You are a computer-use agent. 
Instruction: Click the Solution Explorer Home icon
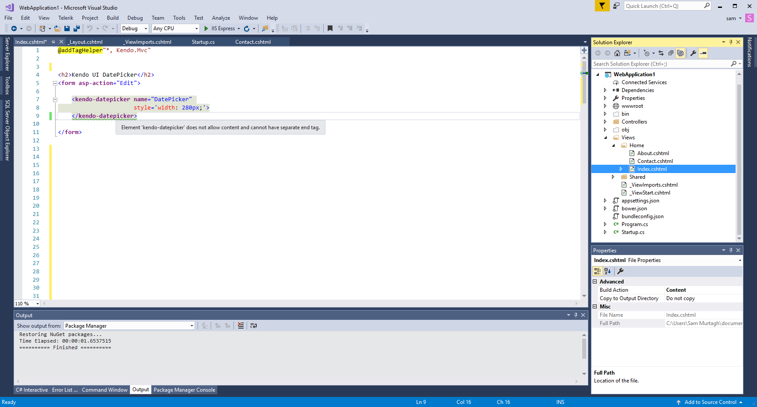pyautogui.click(x=617, y=53)
